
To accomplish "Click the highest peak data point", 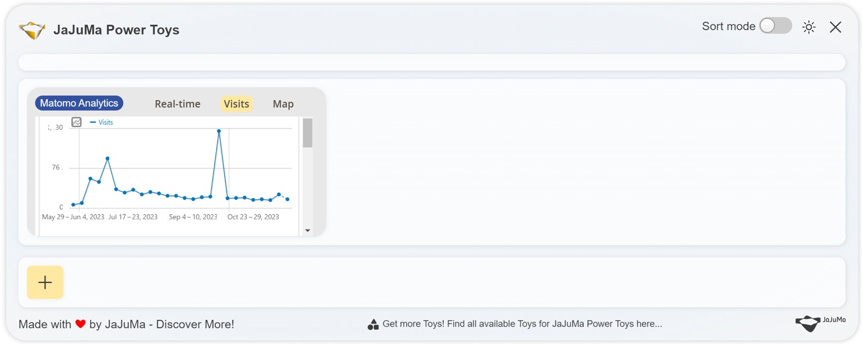I will pyautogui.click(x=219, y=131).
